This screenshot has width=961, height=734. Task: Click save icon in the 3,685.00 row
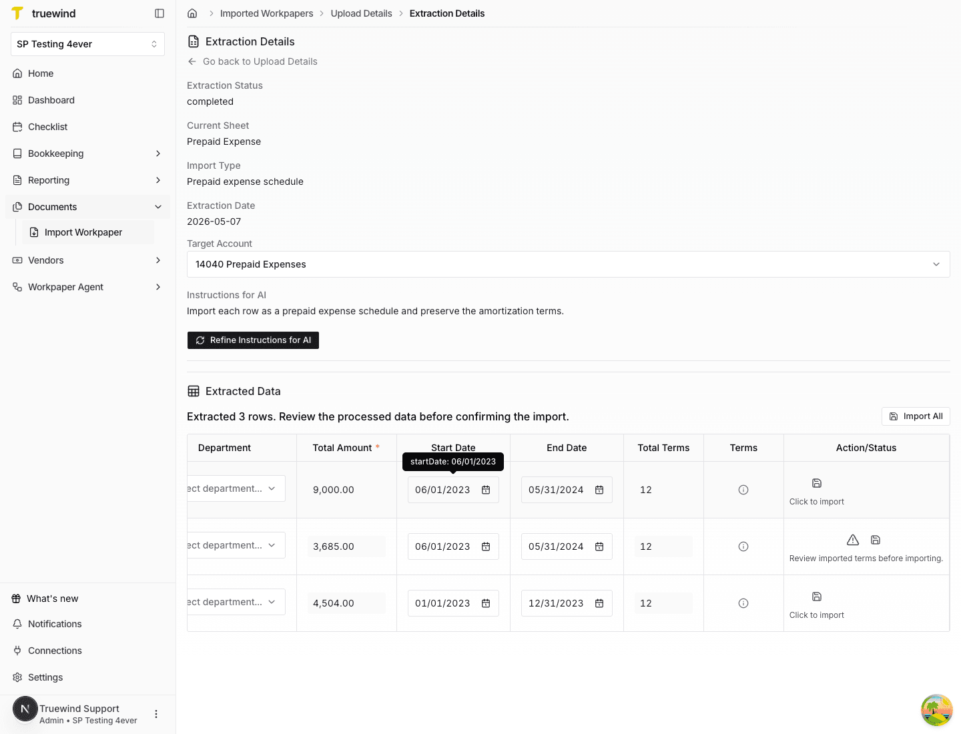click(876, 540)
